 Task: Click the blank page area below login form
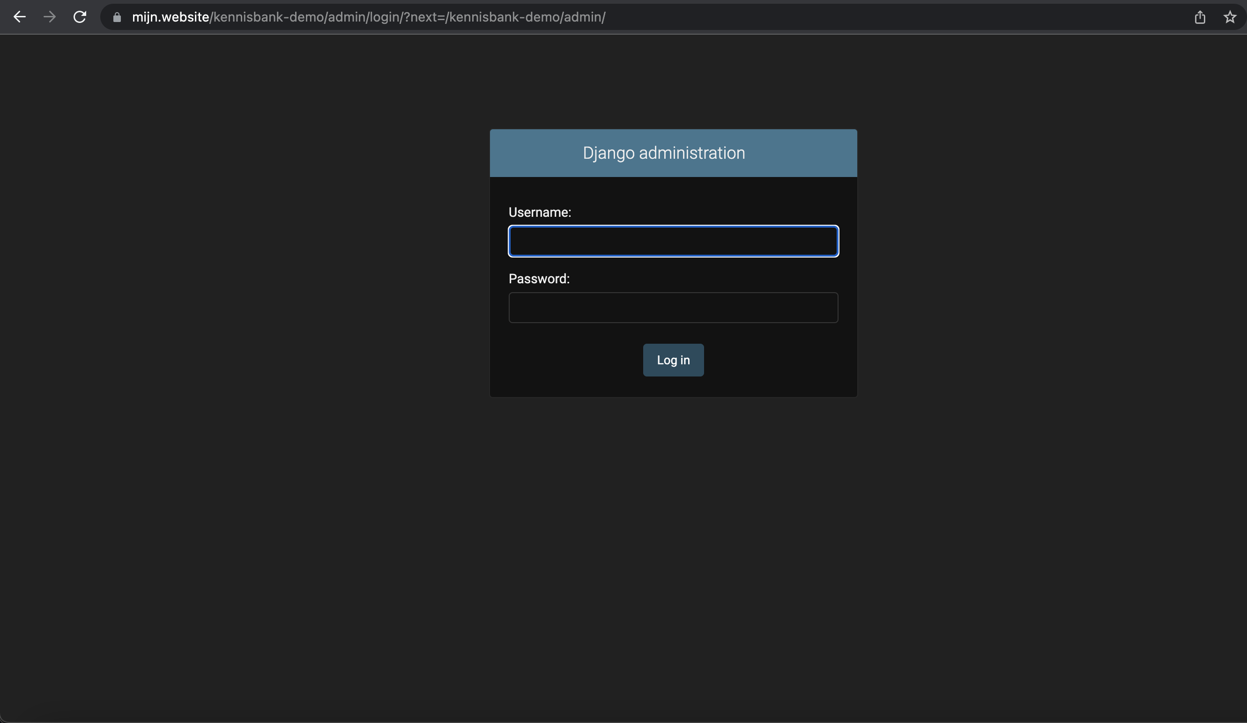tap(673, 544)
